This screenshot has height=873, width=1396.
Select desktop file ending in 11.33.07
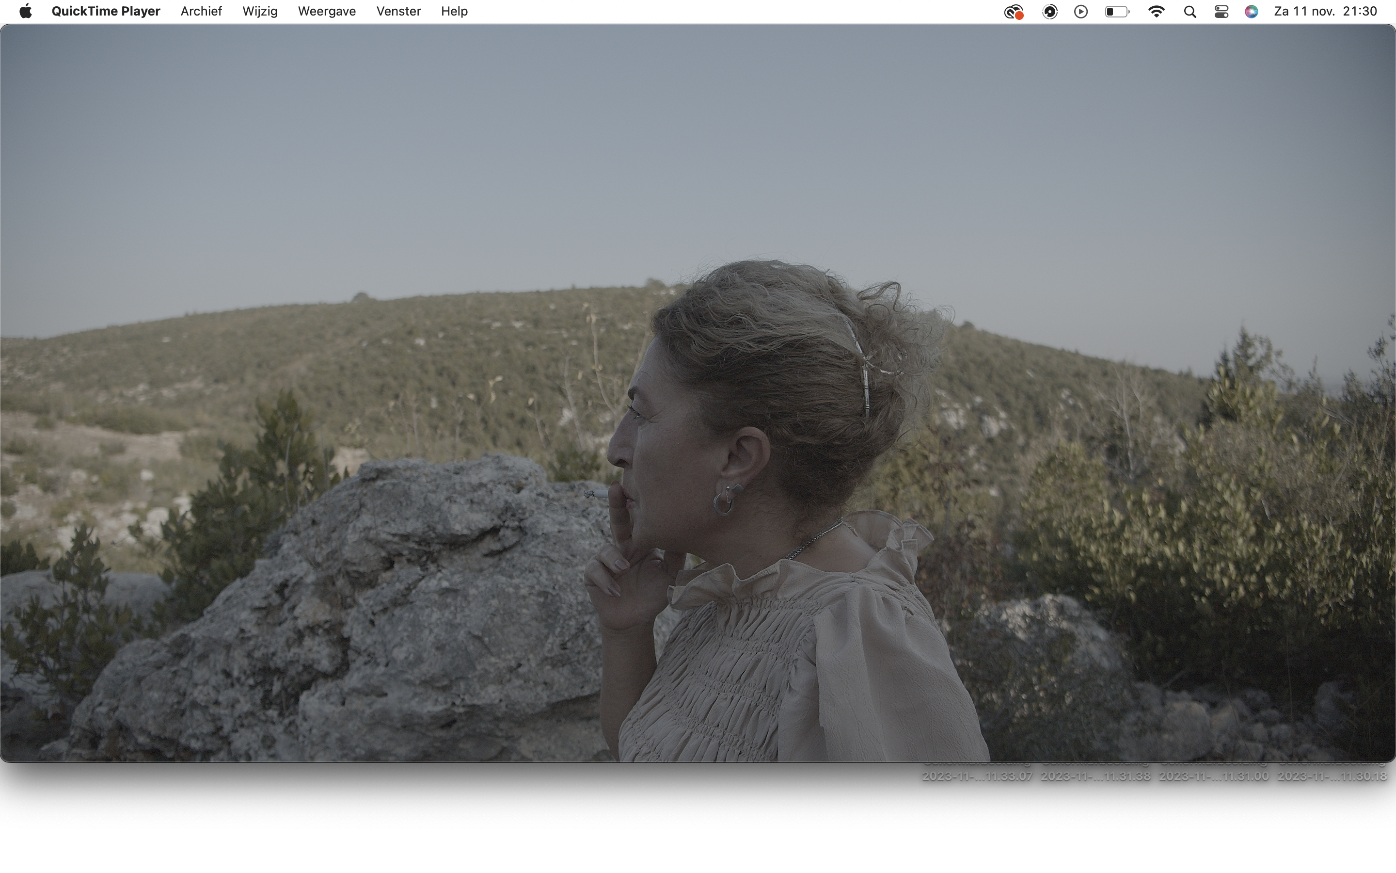coord(977,776)
